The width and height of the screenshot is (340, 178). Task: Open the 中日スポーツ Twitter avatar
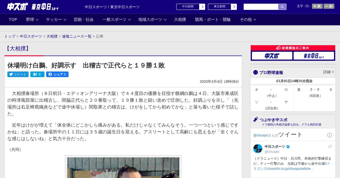tap(258, 149)
